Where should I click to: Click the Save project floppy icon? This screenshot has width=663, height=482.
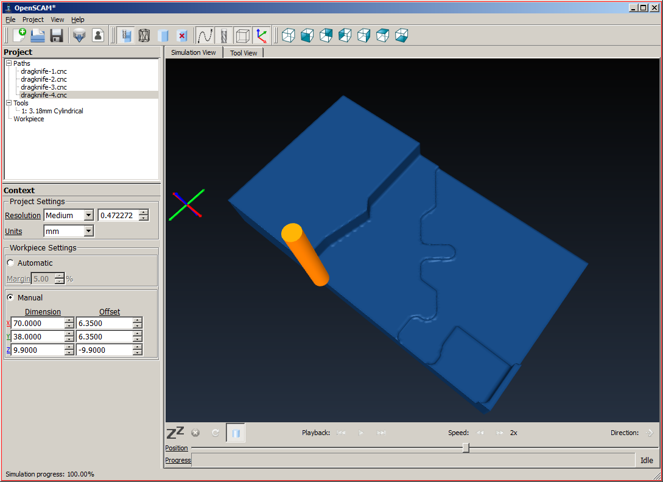pyautogui.click(x=57, y=35)
